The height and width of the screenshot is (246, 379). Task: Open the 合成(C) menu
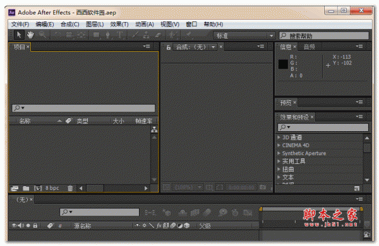click(x=70, y=25)
